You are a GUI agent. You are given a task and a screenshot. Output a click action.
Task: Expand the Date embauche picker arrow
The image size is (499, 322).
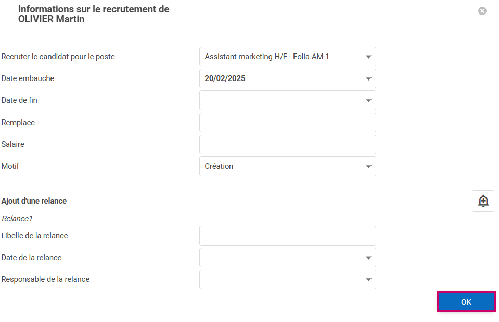coord(368,79)
